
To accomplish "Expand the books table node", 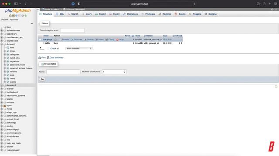I will point(5,51).
